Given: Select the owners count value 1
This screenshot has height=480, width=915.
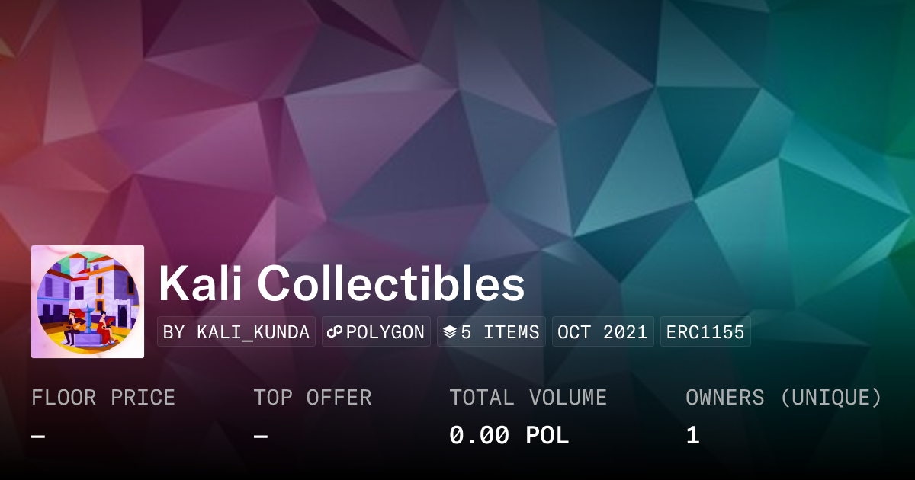Looking at the screenshot, I should pos(692,436).
